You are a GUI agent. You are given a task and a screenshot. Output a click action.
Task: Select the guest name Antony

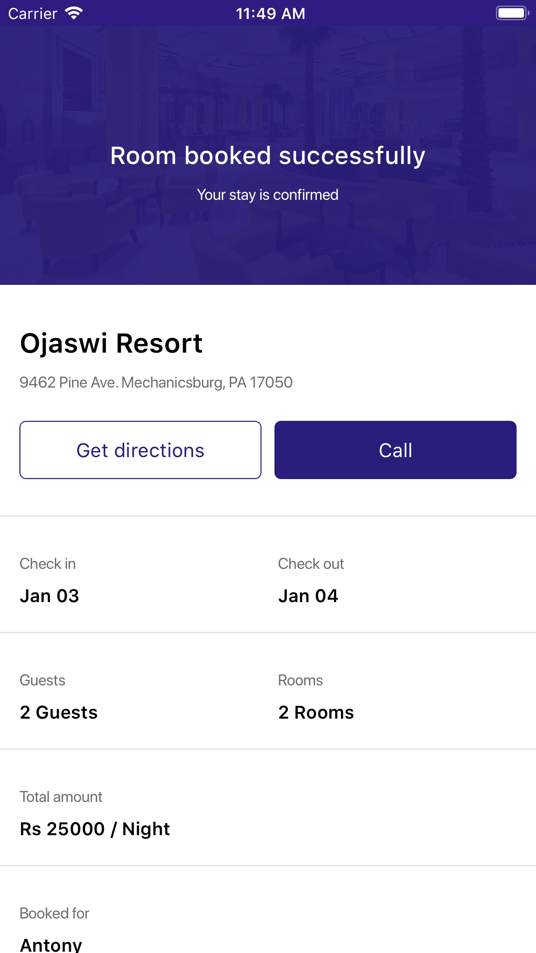[x=51, y=944]
